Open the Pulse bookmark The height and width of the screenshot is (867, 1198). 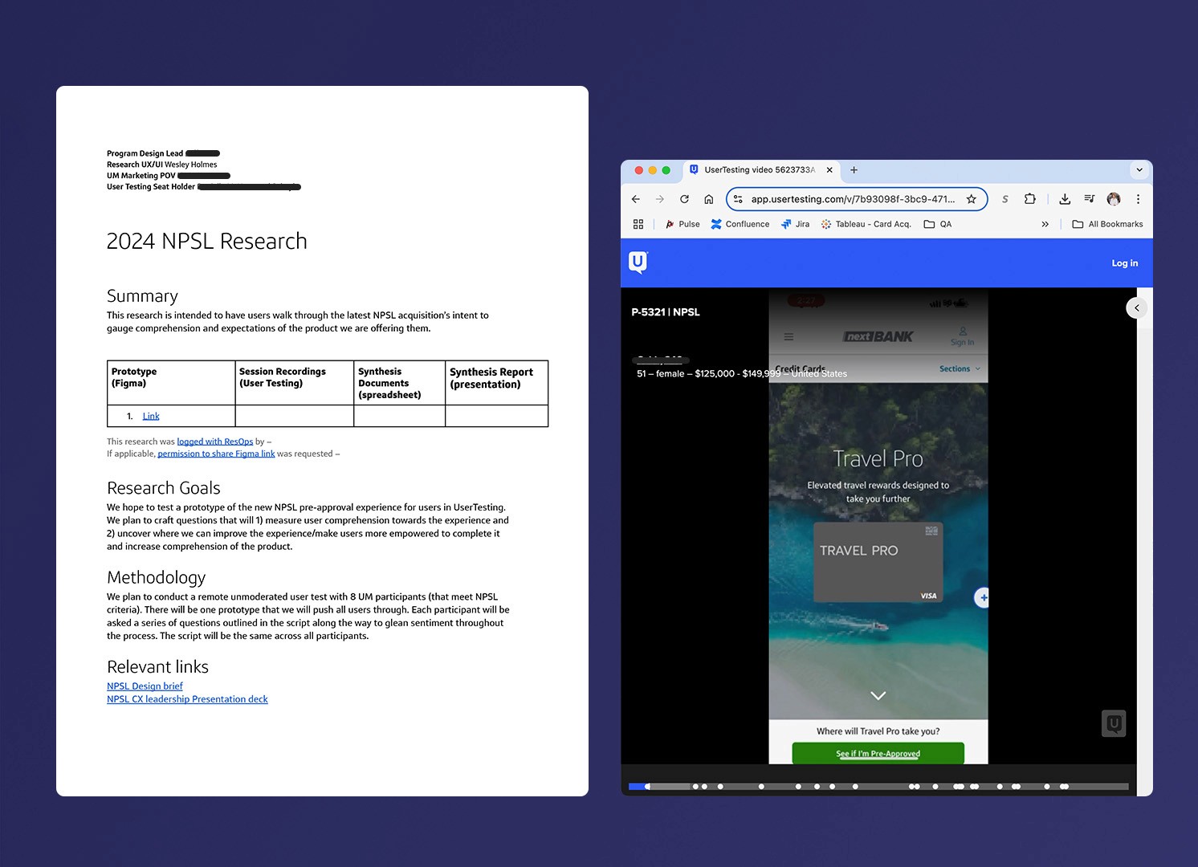coord(683,224)
